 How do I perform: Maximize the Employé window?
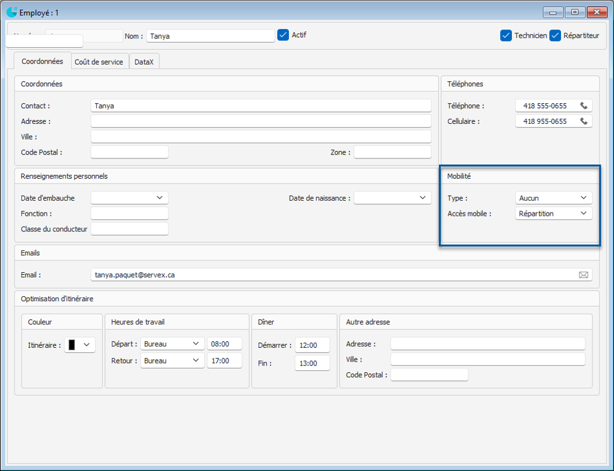click(x=574, y=12)
